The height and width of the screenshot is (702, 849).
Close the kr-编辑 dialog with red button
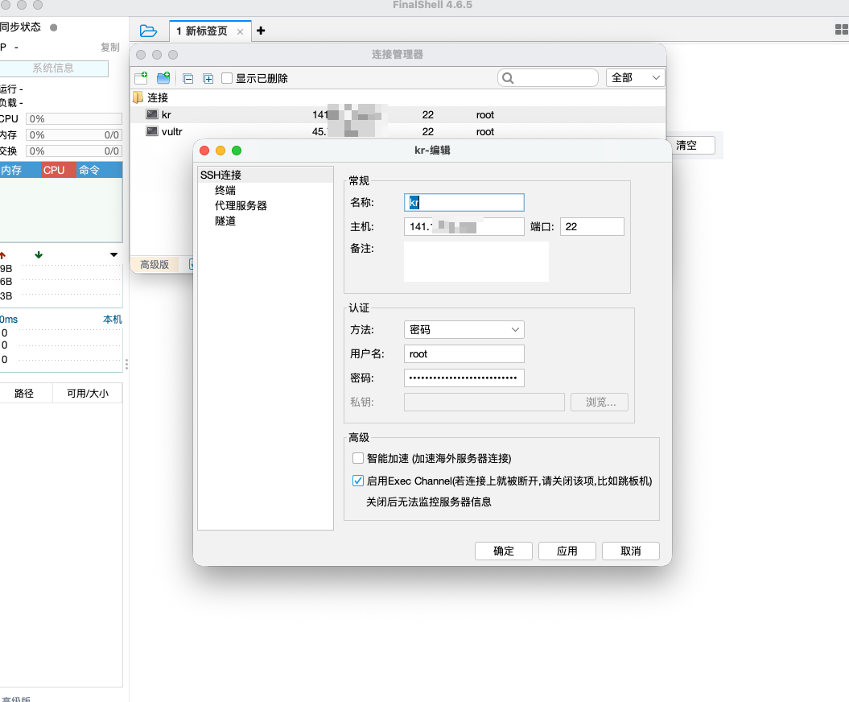(204, 151)
